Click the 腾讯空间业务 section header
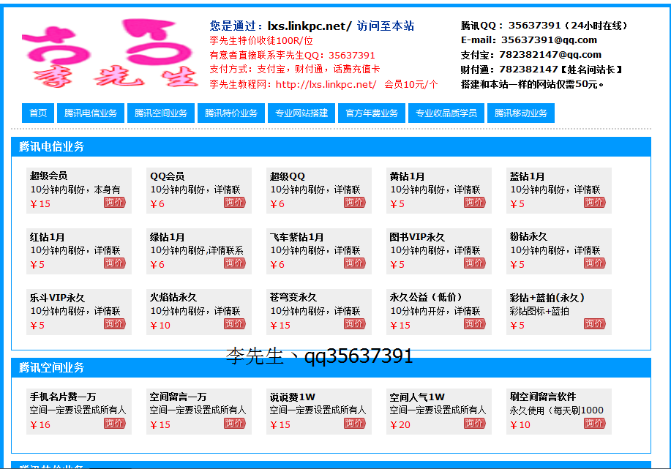Image resolution: width=671 pixels, height=469 pixels. [331, 367]
